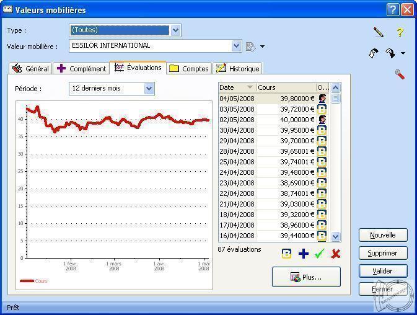Click the Plus... button
417x315 pixels.
point(306,277)
